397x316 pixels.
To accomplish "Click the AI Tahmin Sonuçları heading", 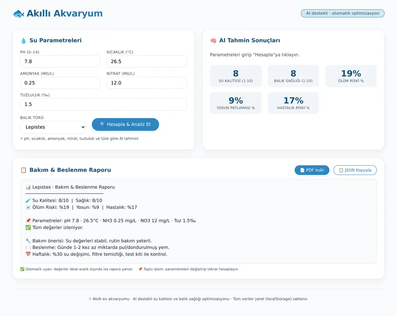I will coord(250,41).
